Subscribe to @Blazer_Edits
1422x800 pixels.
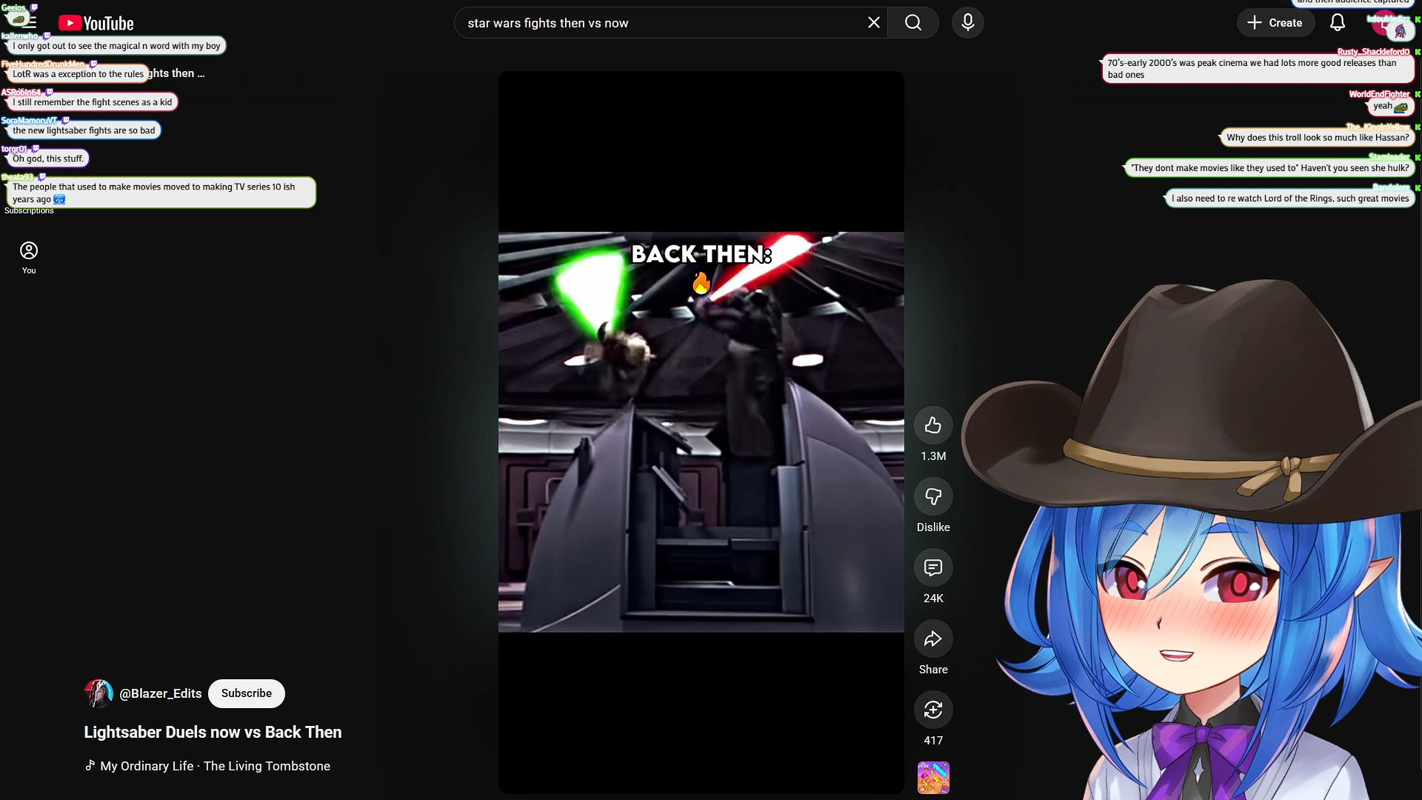[246, 693]
